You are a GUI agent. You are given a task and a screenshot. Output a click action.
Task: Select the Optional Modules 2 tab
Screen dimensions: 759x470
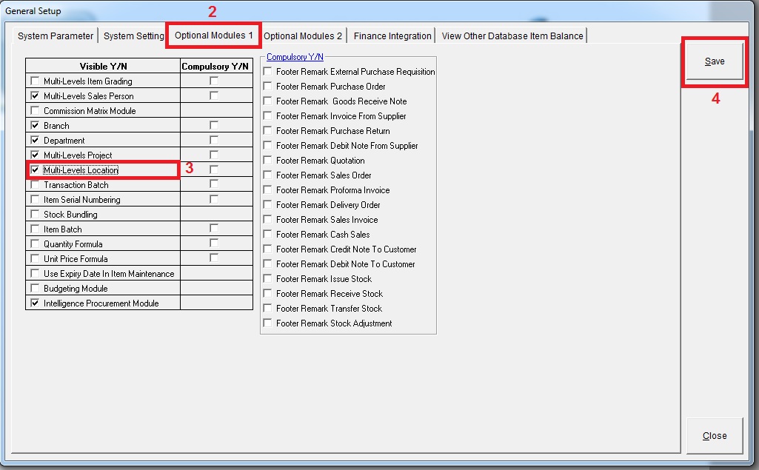[x=303, y=36]
